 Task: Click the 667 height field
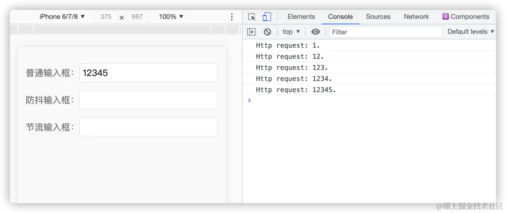tap(137, 17)
